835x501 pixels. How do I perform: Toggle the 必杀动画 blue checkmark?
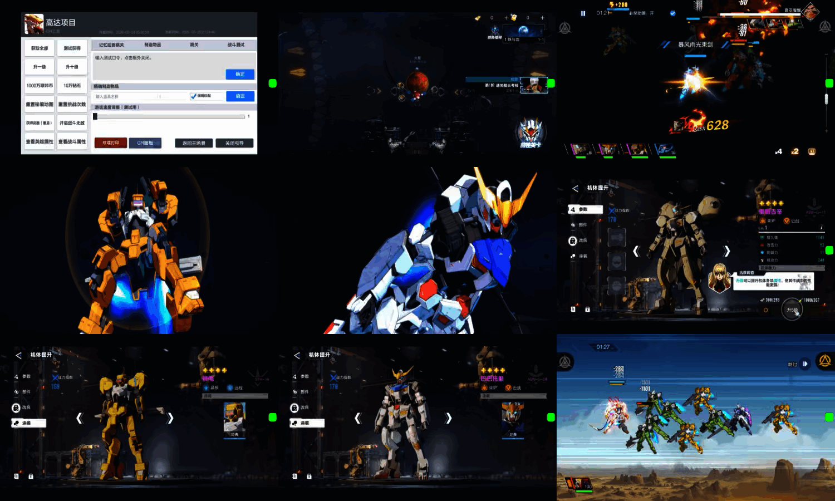pyautogui.click(x=672, y=13)
